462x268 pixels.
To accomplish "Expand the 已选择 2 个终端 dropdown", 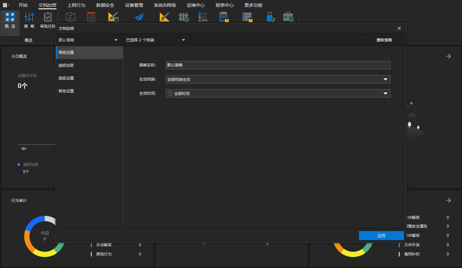I will 157,40.
